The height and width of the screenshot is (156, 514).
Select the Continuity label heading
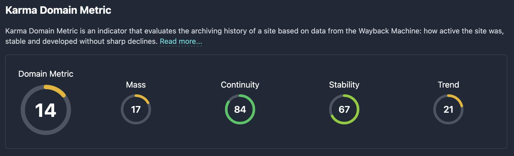point(240,84)
